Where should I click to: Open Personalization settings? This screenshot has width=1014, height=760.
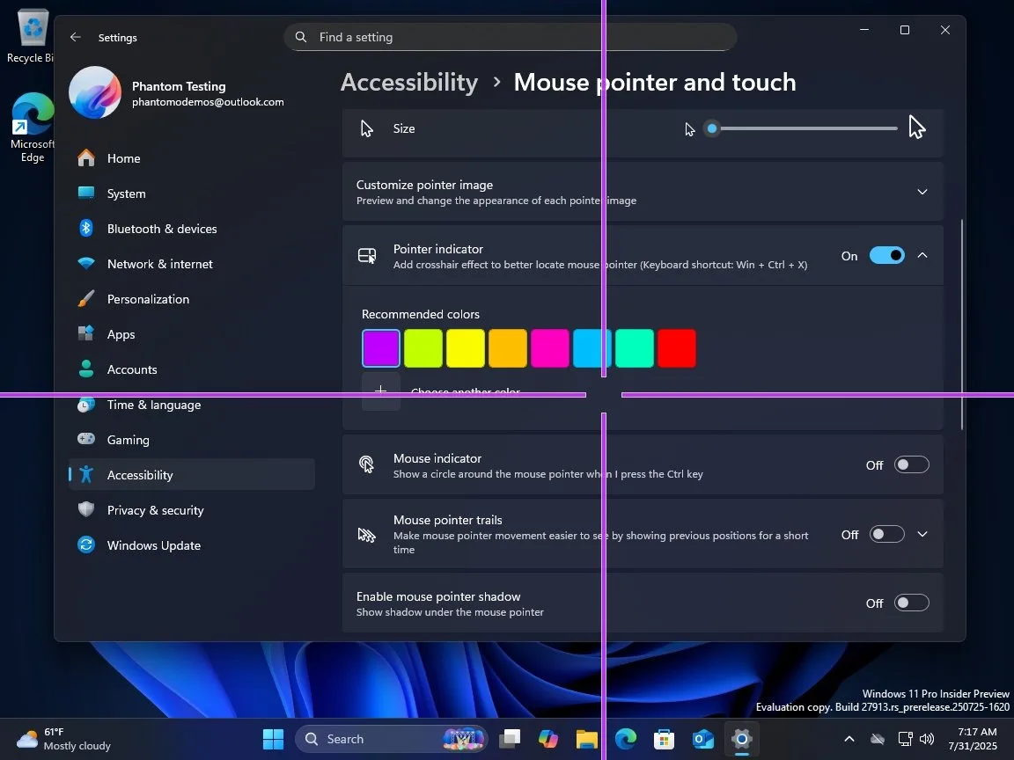tap(148, 299)
